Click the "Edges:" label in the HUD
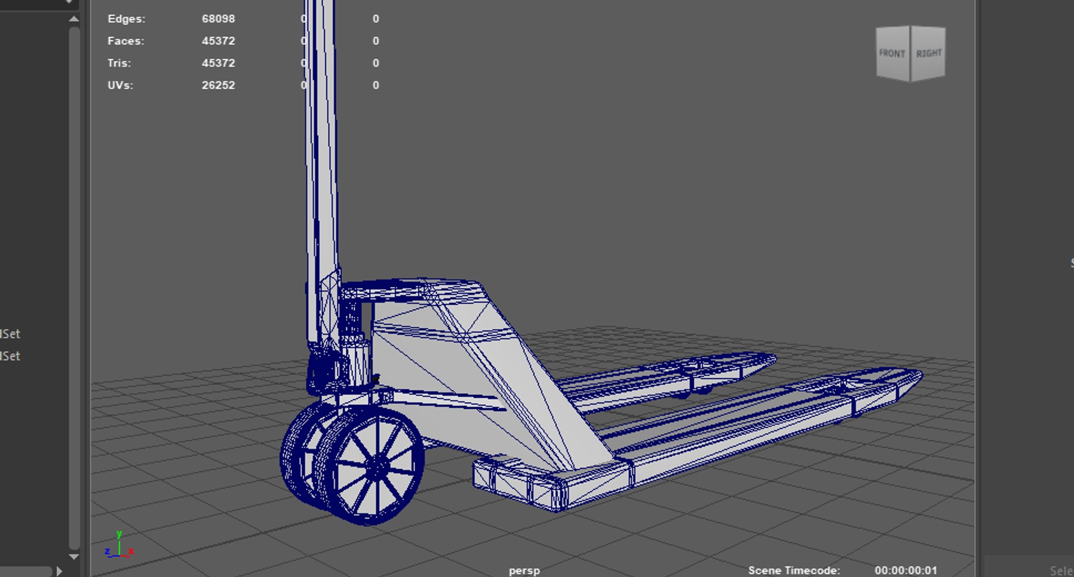This screenshot has width=1074, height=577. [x=126, y=19]
